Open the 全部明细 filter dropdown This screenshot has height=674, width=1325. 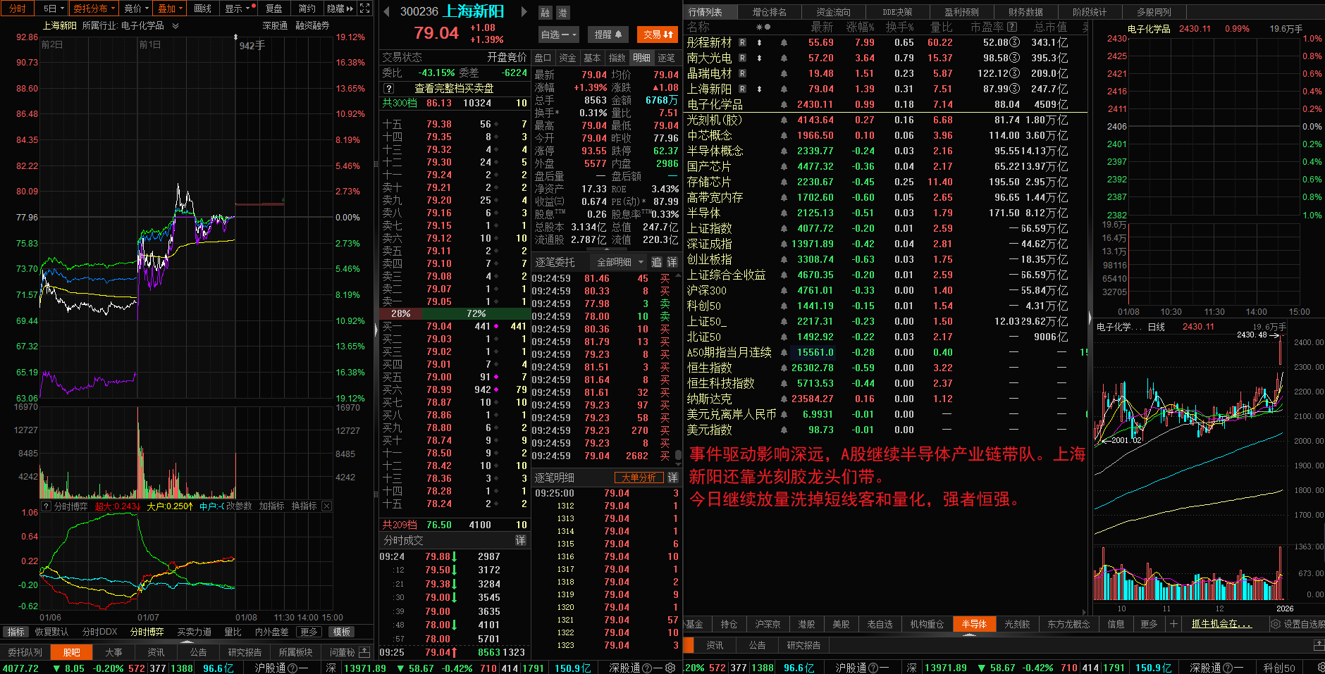point(620,262)
